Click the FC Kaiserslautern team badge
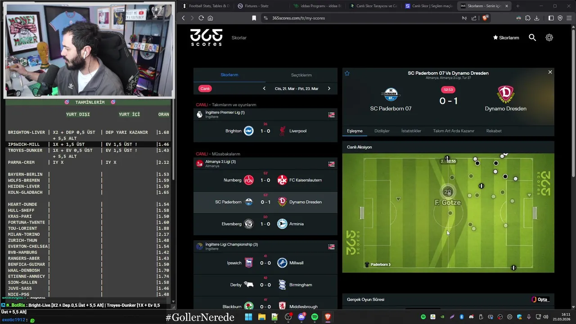Screen dimensions: 576x324 coord(282,180)
